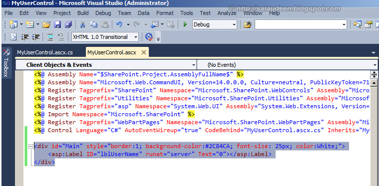The width and height of the screenshot is (379, 186).
Task: Save the file with the floppy icon
Action: click(x=57, y=24)
